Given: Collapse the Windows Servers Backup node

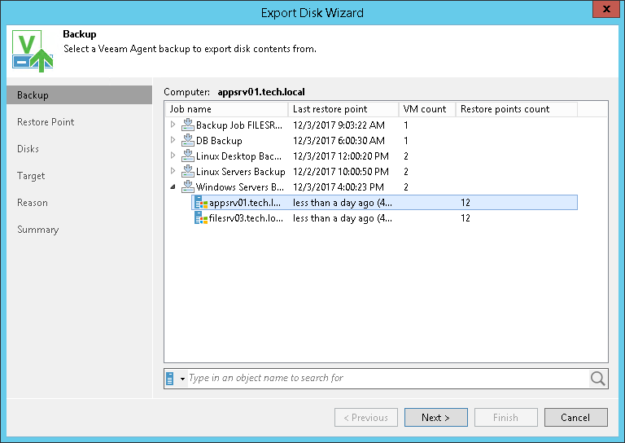Looking at the screenshot, I should [x=173, y=186].
